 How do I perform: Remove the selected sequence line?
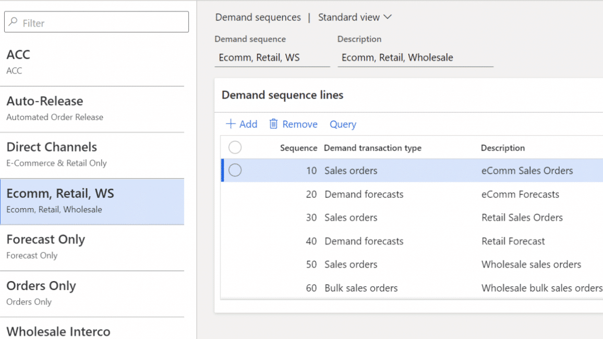tap(294, 124)
